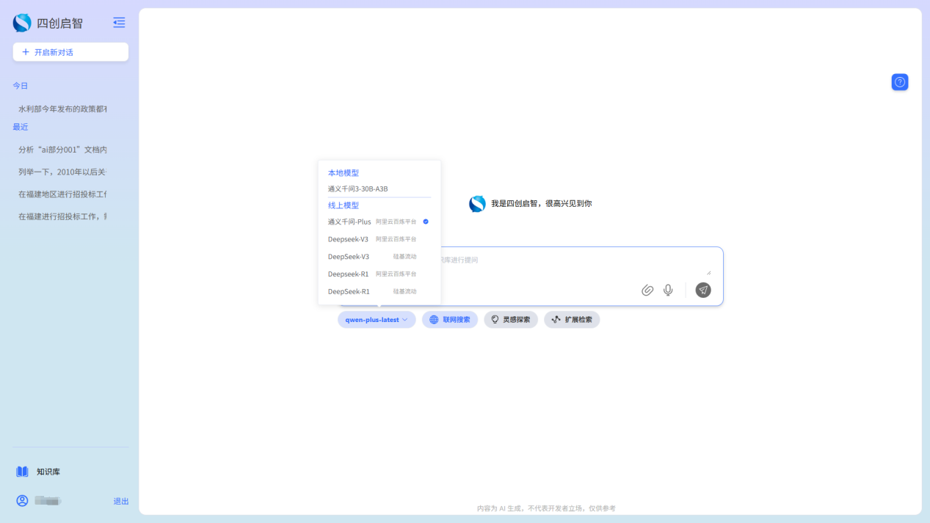Collapse the qwen-plus-latest model dropdown
This screenshot has width=930, height=523.
click(377, 320)
